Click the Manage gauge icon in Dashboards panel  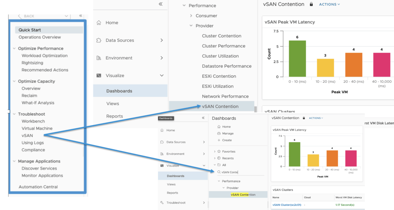[x=219, y=134]
